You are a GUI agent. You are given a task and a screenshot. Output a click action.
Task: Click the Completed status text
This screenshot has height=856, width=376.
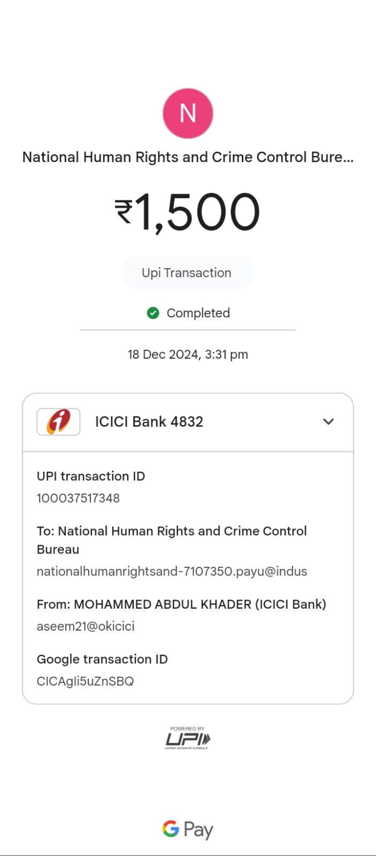coord(198,313)
